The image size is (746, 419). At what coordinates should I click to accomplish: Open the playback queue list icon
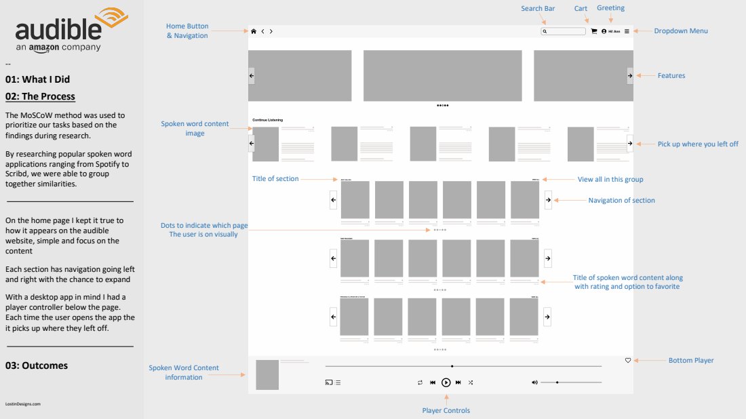[x=337, y=382]
